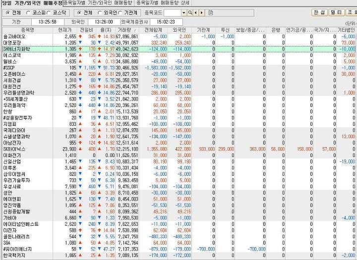This screenshot has height=260, width=357.
Task: Click the 조회 button at toolbar edge
Action: [352, 12]
